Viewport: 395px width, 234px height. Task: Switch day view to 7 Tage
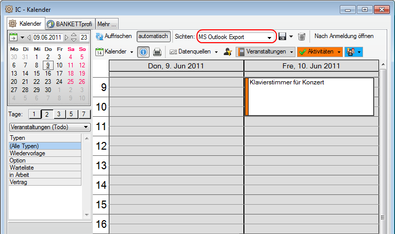click(84, 114)
